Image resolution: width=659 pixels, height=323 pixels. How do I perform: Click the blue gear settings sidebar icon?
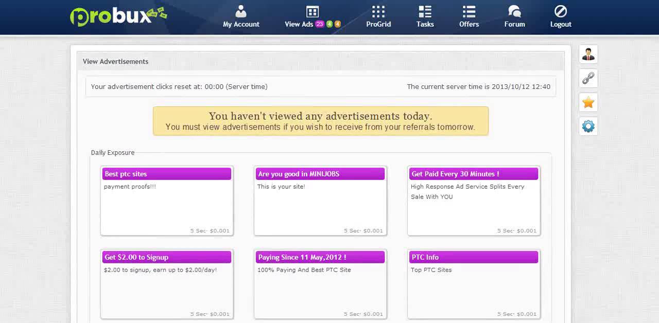[x=588, y=126]
